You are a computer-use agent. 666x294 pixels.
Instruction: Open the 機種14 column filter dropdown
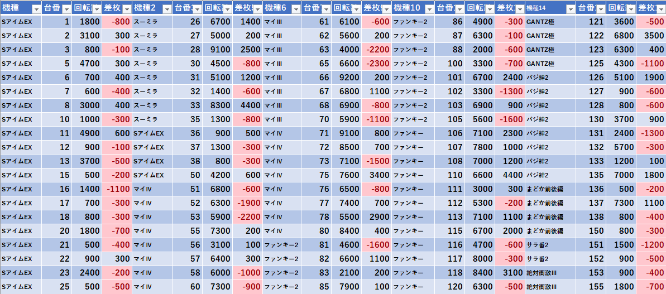pos(571,9)
